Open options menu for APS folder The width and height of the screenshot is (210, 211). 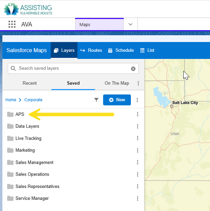138,114
